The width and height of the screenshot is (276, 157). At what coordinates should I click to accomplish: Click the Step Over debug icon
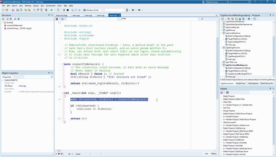click(x=76, y=10)
